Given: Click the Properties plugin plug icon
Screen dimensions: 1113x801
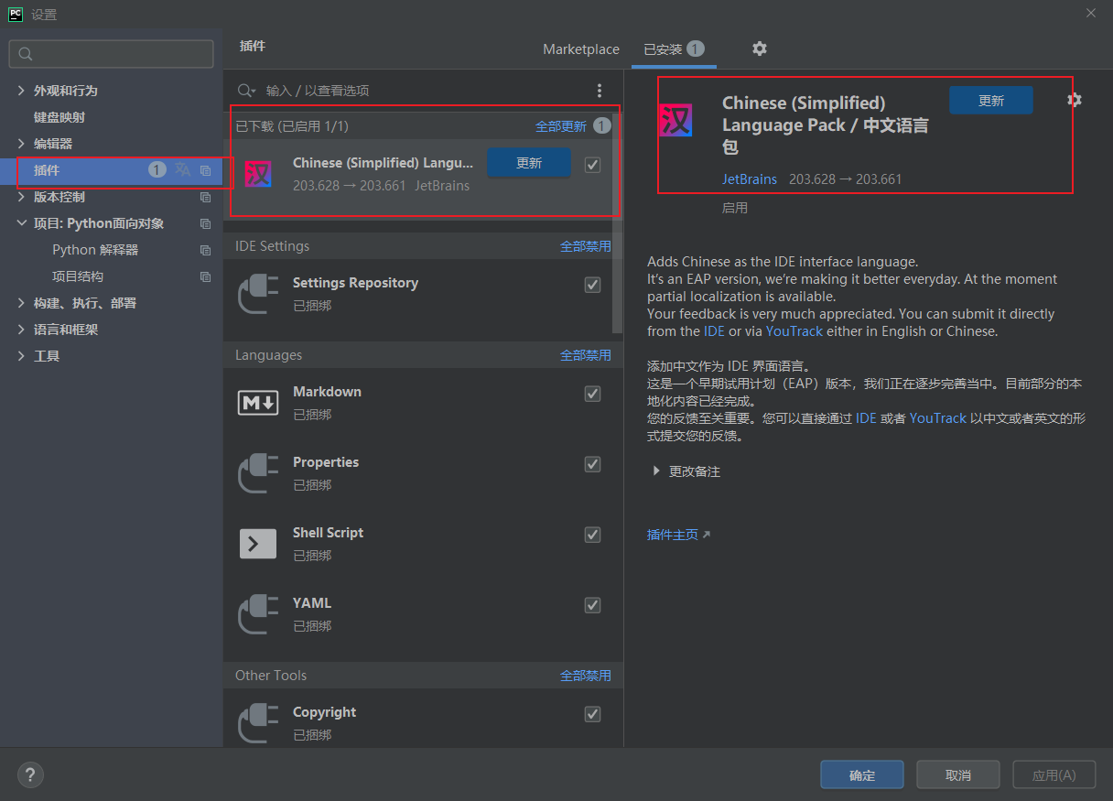Looking at the screenshot, I should (258, 473).
